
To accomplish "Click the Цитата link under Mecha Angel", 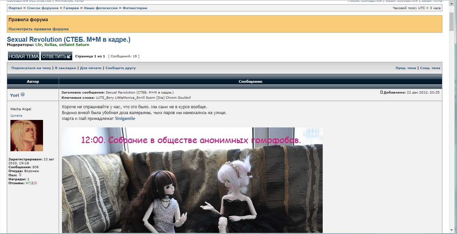I will 16,116.
